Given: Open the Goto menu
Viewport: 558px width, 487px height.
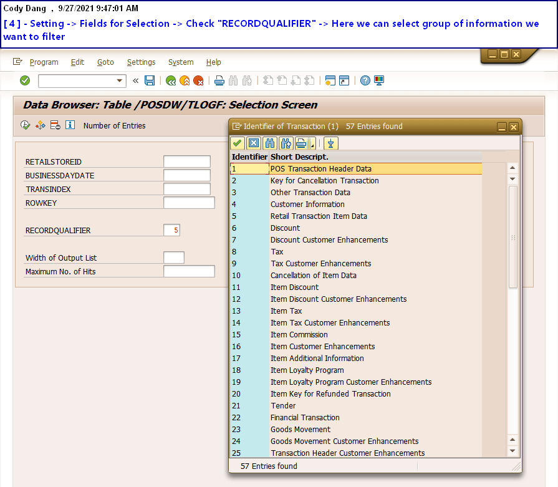Looking at the screenshot, I should [x=105, y=62].
